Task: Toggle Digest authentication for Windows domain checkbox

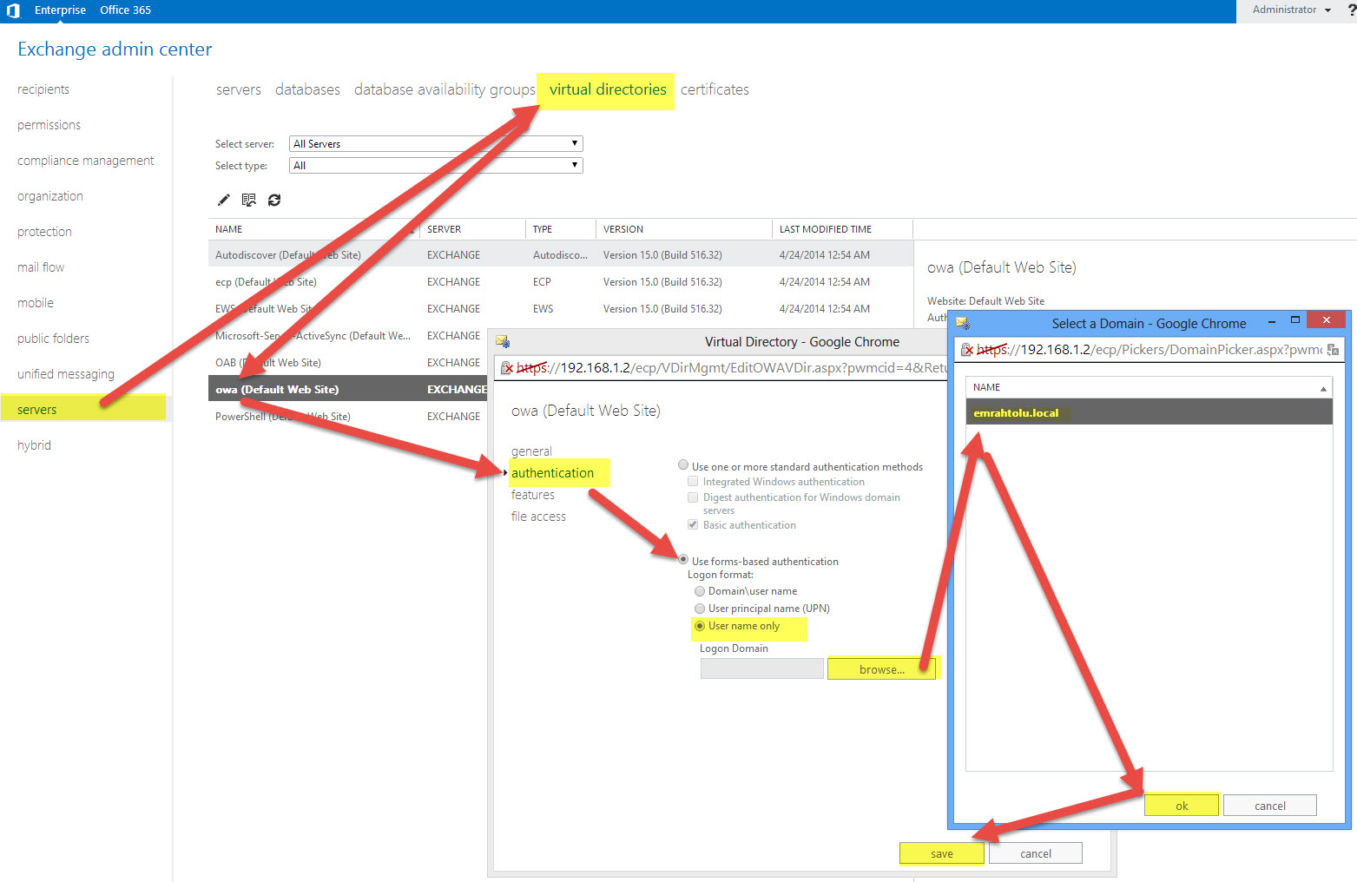Action: [693, 497]
